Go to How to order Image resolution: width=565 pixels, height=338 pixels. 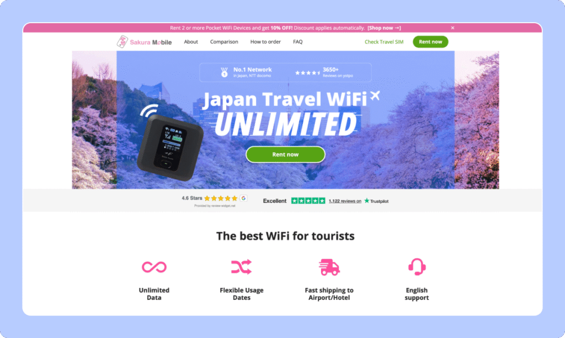tap(265, 42)
